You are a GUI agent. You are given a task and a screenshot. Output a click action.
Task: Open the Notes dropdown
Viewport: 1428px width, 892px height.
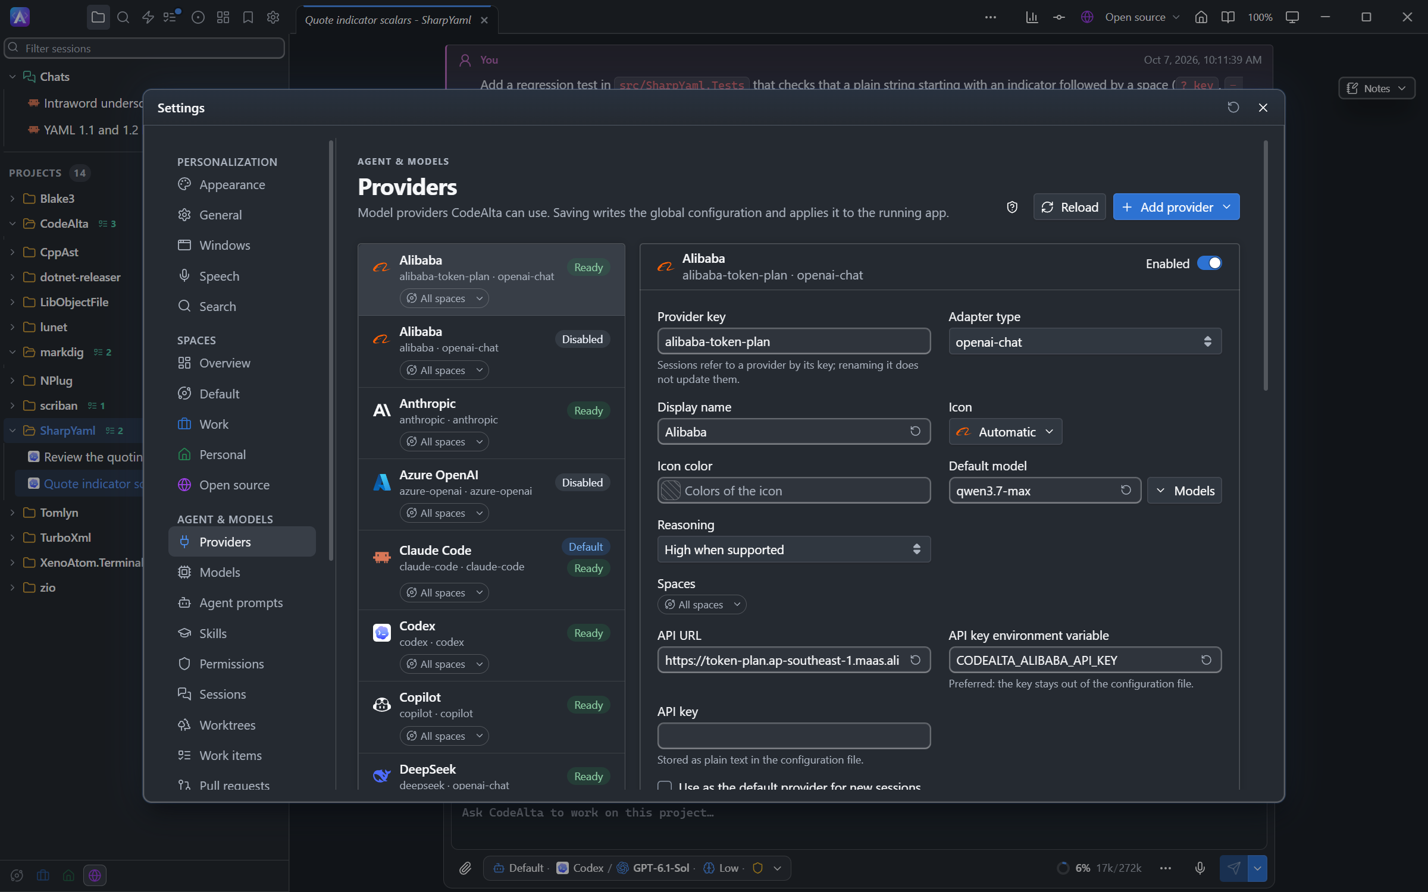[1376, 89]
